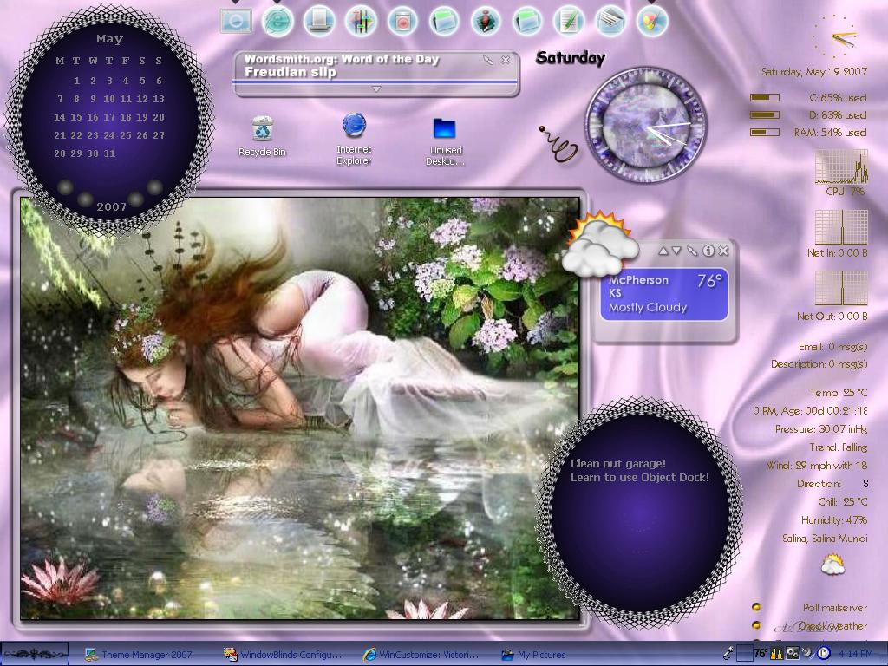Open the paint palette dock icon
The width and height of the screenshot is (888, 666).
pos(652,22)
